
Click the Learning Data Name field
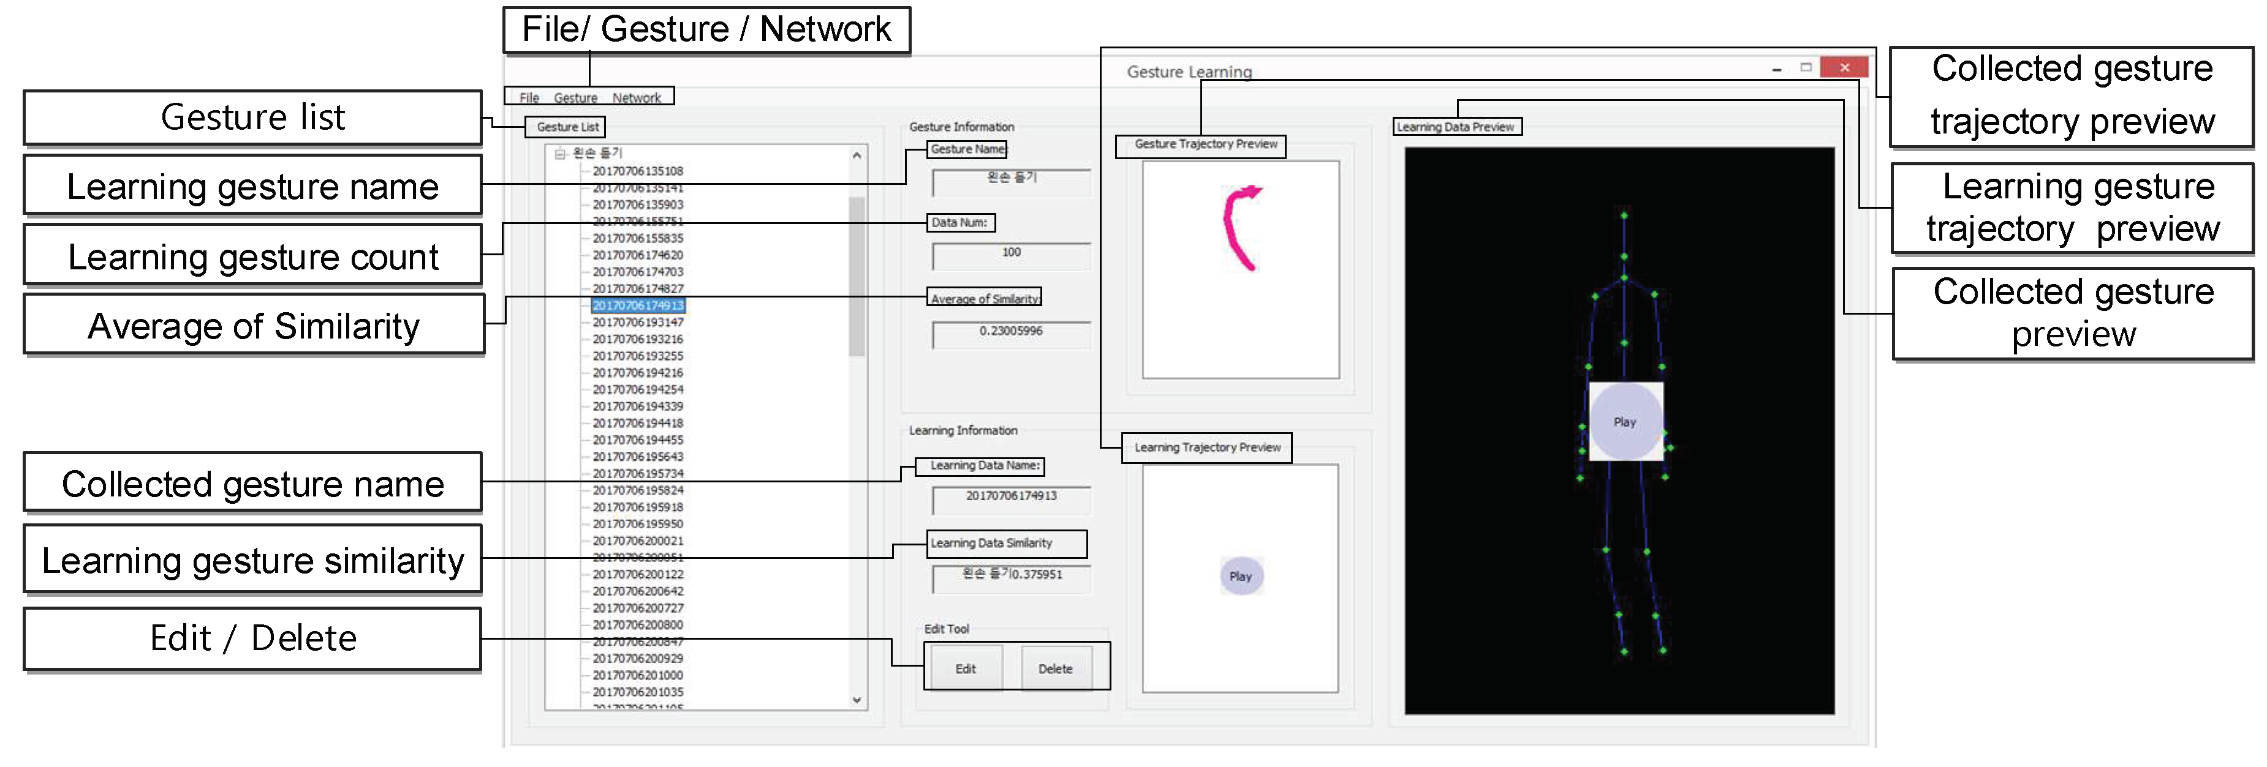click(x=1011, y=499)
